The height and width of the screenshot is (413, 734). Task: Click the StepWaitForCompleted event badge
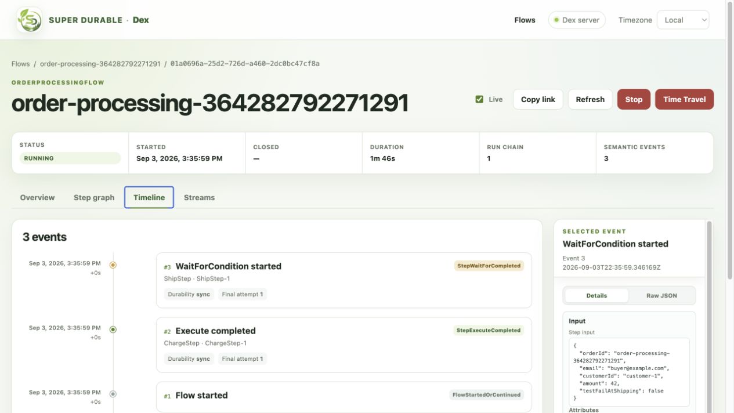(489, 266)
